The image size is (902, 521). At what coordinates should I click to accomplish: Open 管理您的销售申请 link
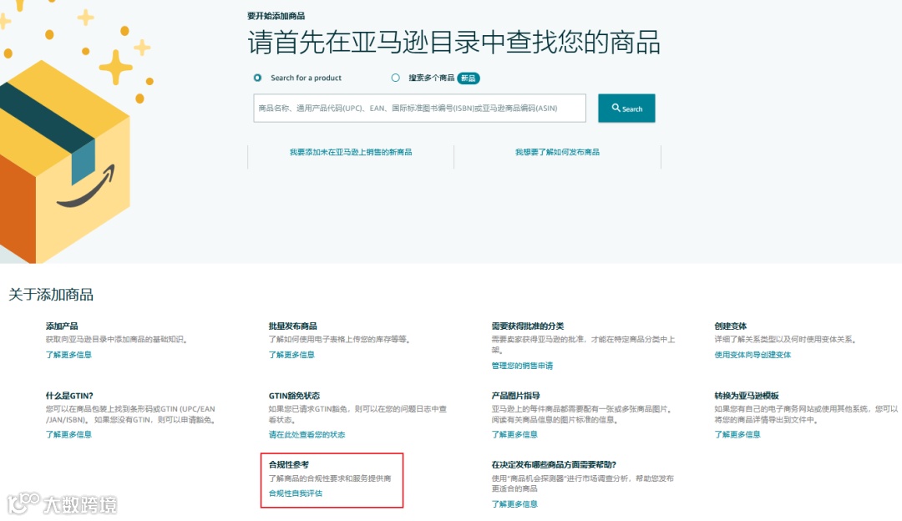pyautogui.click(x=522, y=366)
